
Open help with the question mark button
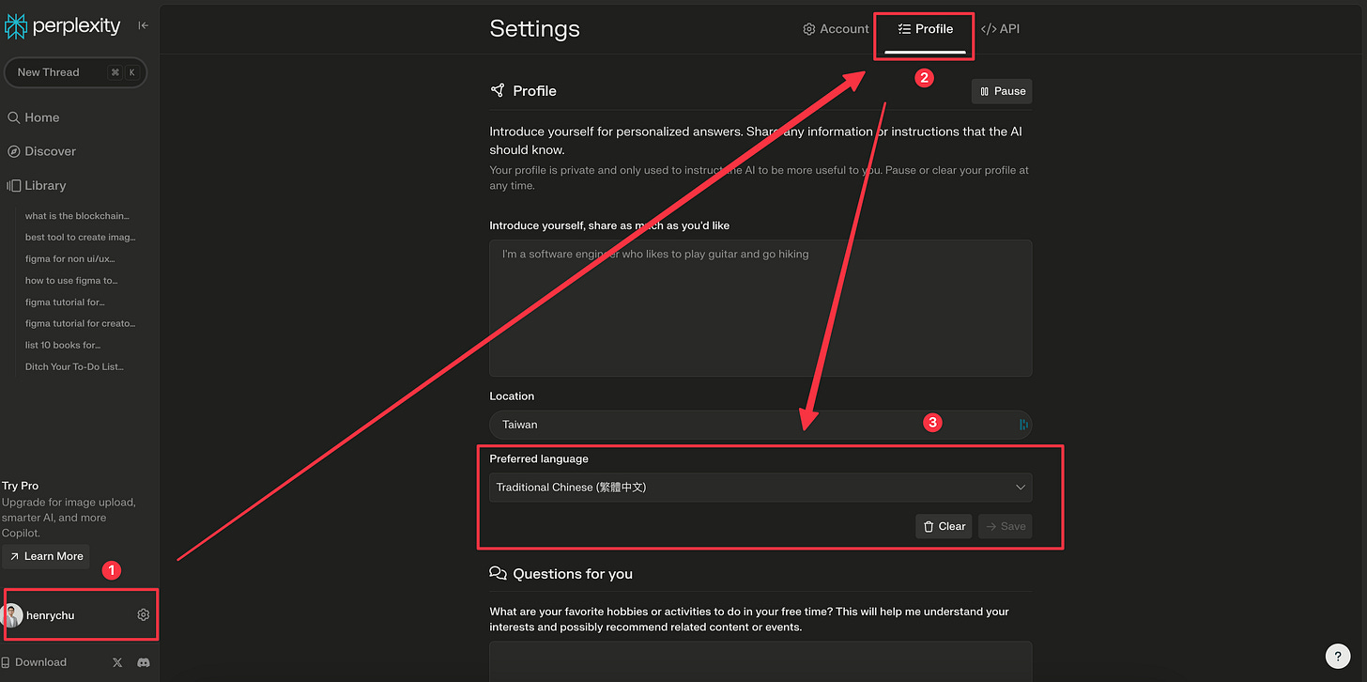(x=1338, y=656)
